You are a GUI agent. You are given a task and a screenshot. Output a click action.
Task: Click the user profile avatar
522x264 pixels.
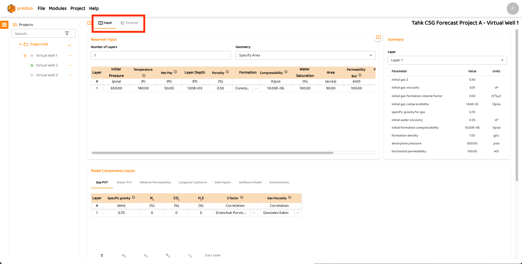(512, 8)
